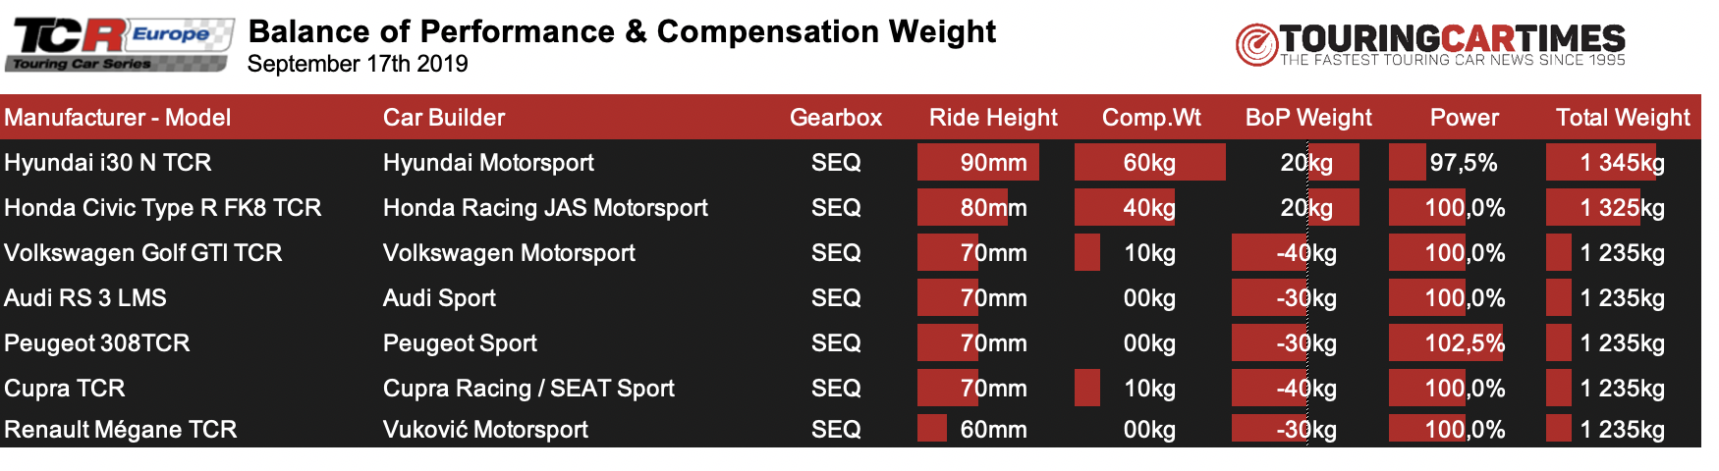The image size is (1719, 471).
Task: Click the Hyundai 60kg compensation weight bar
Action: click(x=1150, y=162)
